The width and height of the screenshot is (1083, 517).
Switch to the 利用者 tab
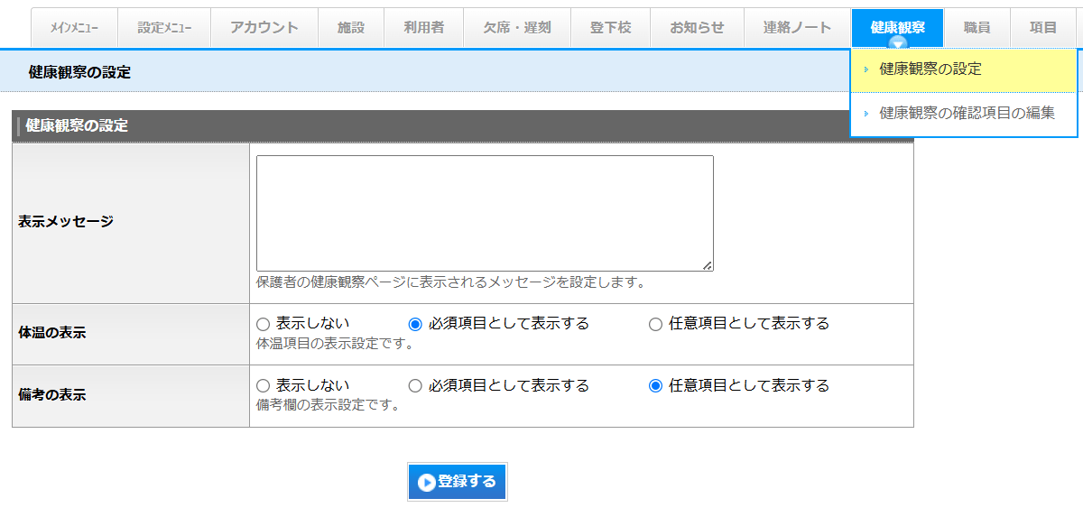[x=424, y=28]
